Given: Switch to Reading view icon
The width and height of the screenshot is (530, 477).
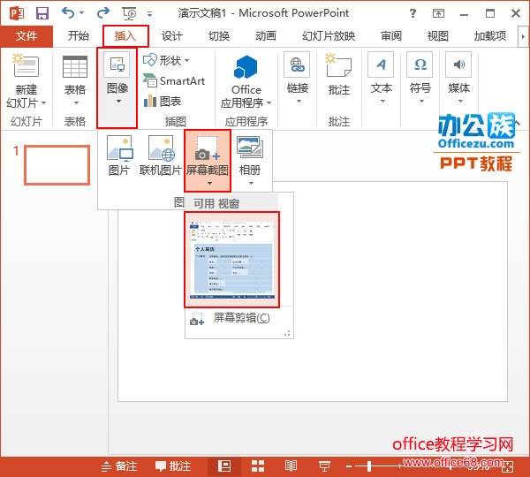Looking at the screenshot, I should click(291, 466).
